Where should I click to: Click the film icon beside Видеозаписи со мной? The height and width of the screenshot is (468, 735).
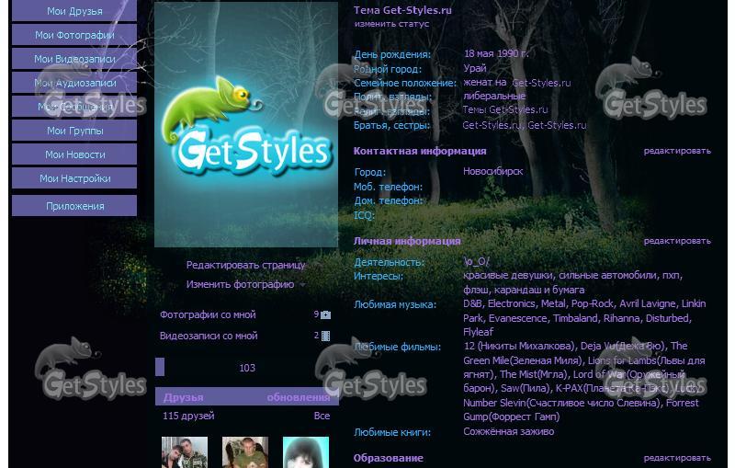pyautogui.click(x=325, y=336)
